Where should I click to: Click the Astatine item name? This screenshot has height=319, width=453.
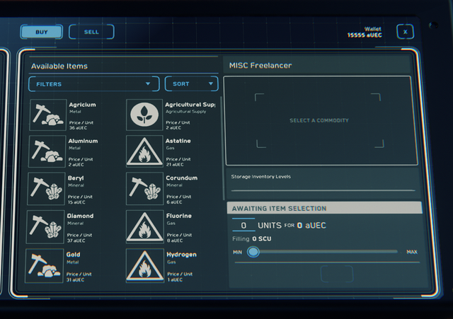tap(178, 141)
